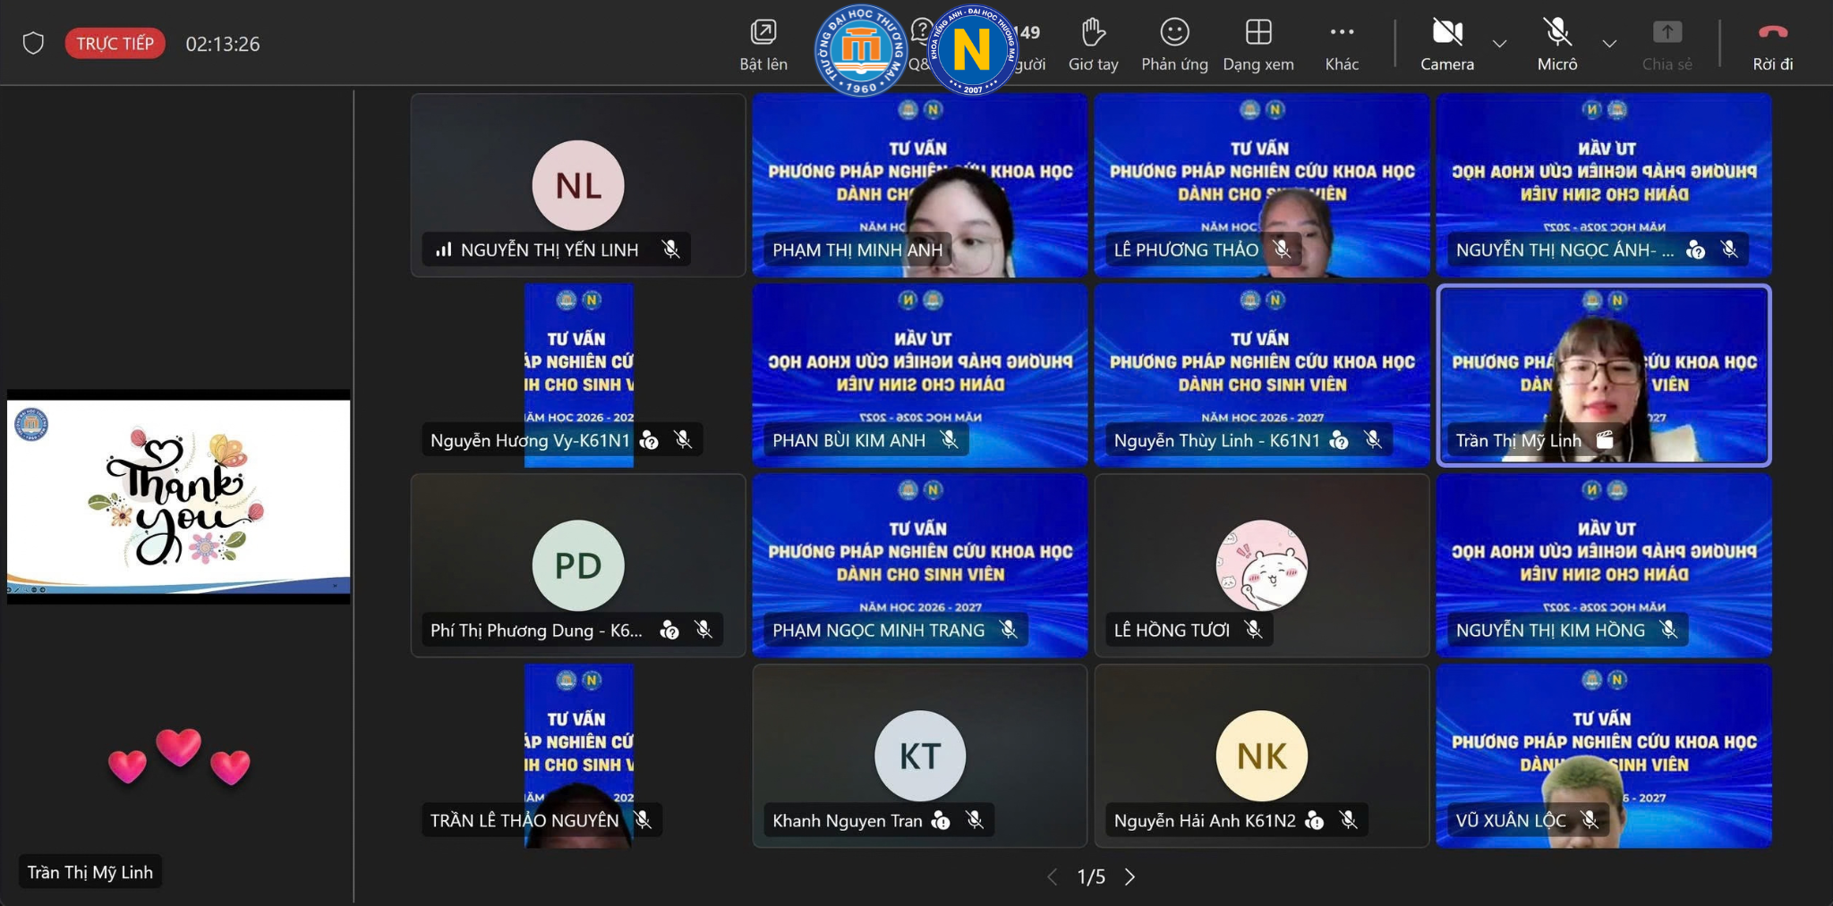Click muted mic icon of VŨ XUÂN LỘC

click(1590, 819)
